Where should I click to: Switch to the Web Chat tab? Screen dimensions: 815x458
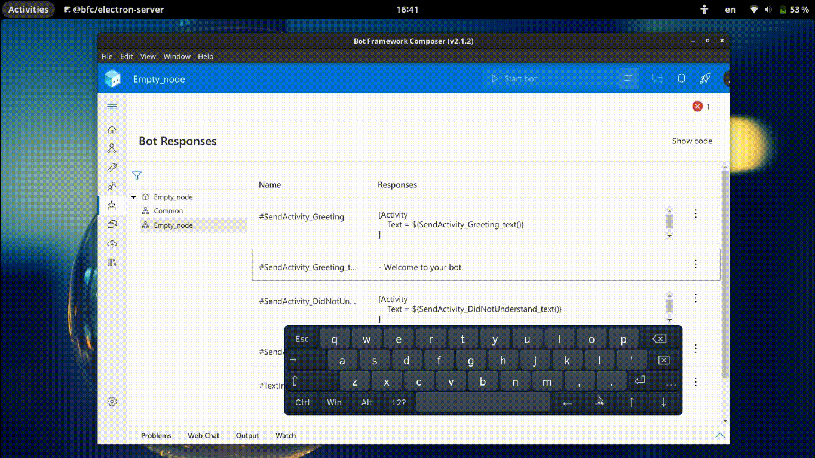tap(204, 436)
